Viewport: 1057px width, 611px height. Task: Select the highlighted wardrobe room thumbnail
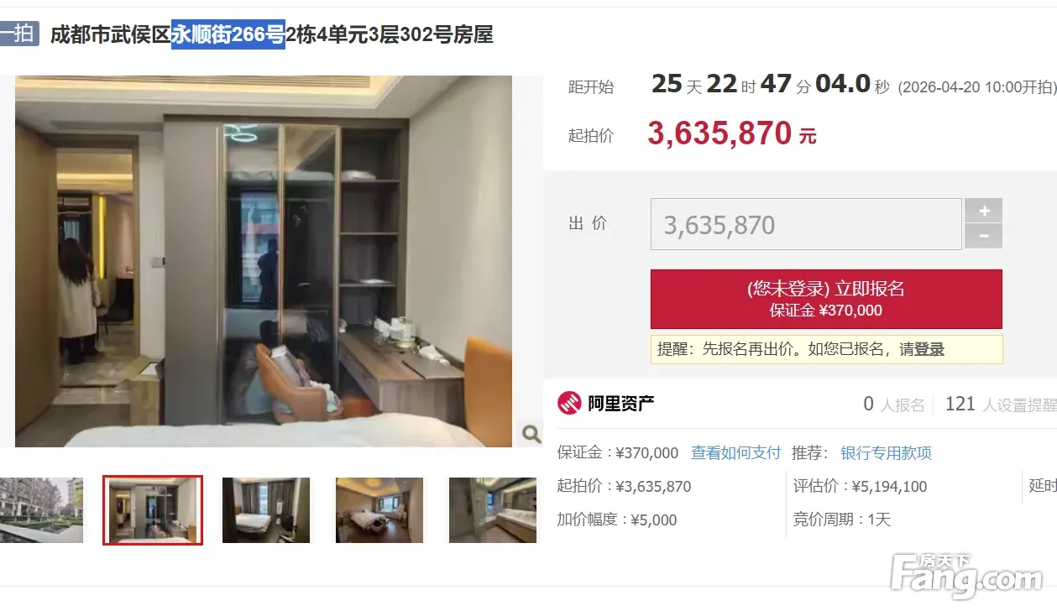coord(153,510)
